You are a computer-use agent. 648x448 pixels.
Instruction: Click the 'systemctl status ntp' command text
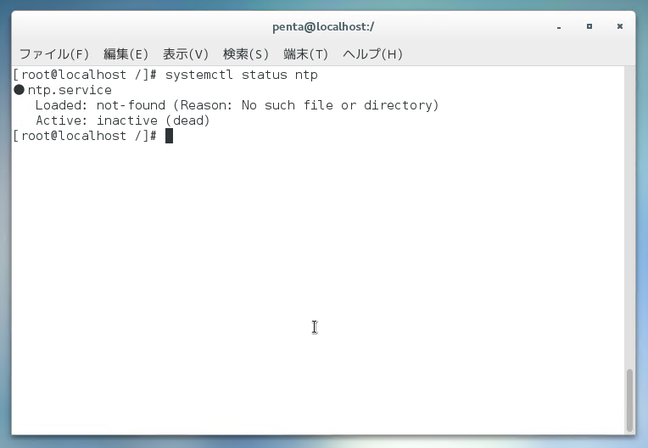coord(242,75)
